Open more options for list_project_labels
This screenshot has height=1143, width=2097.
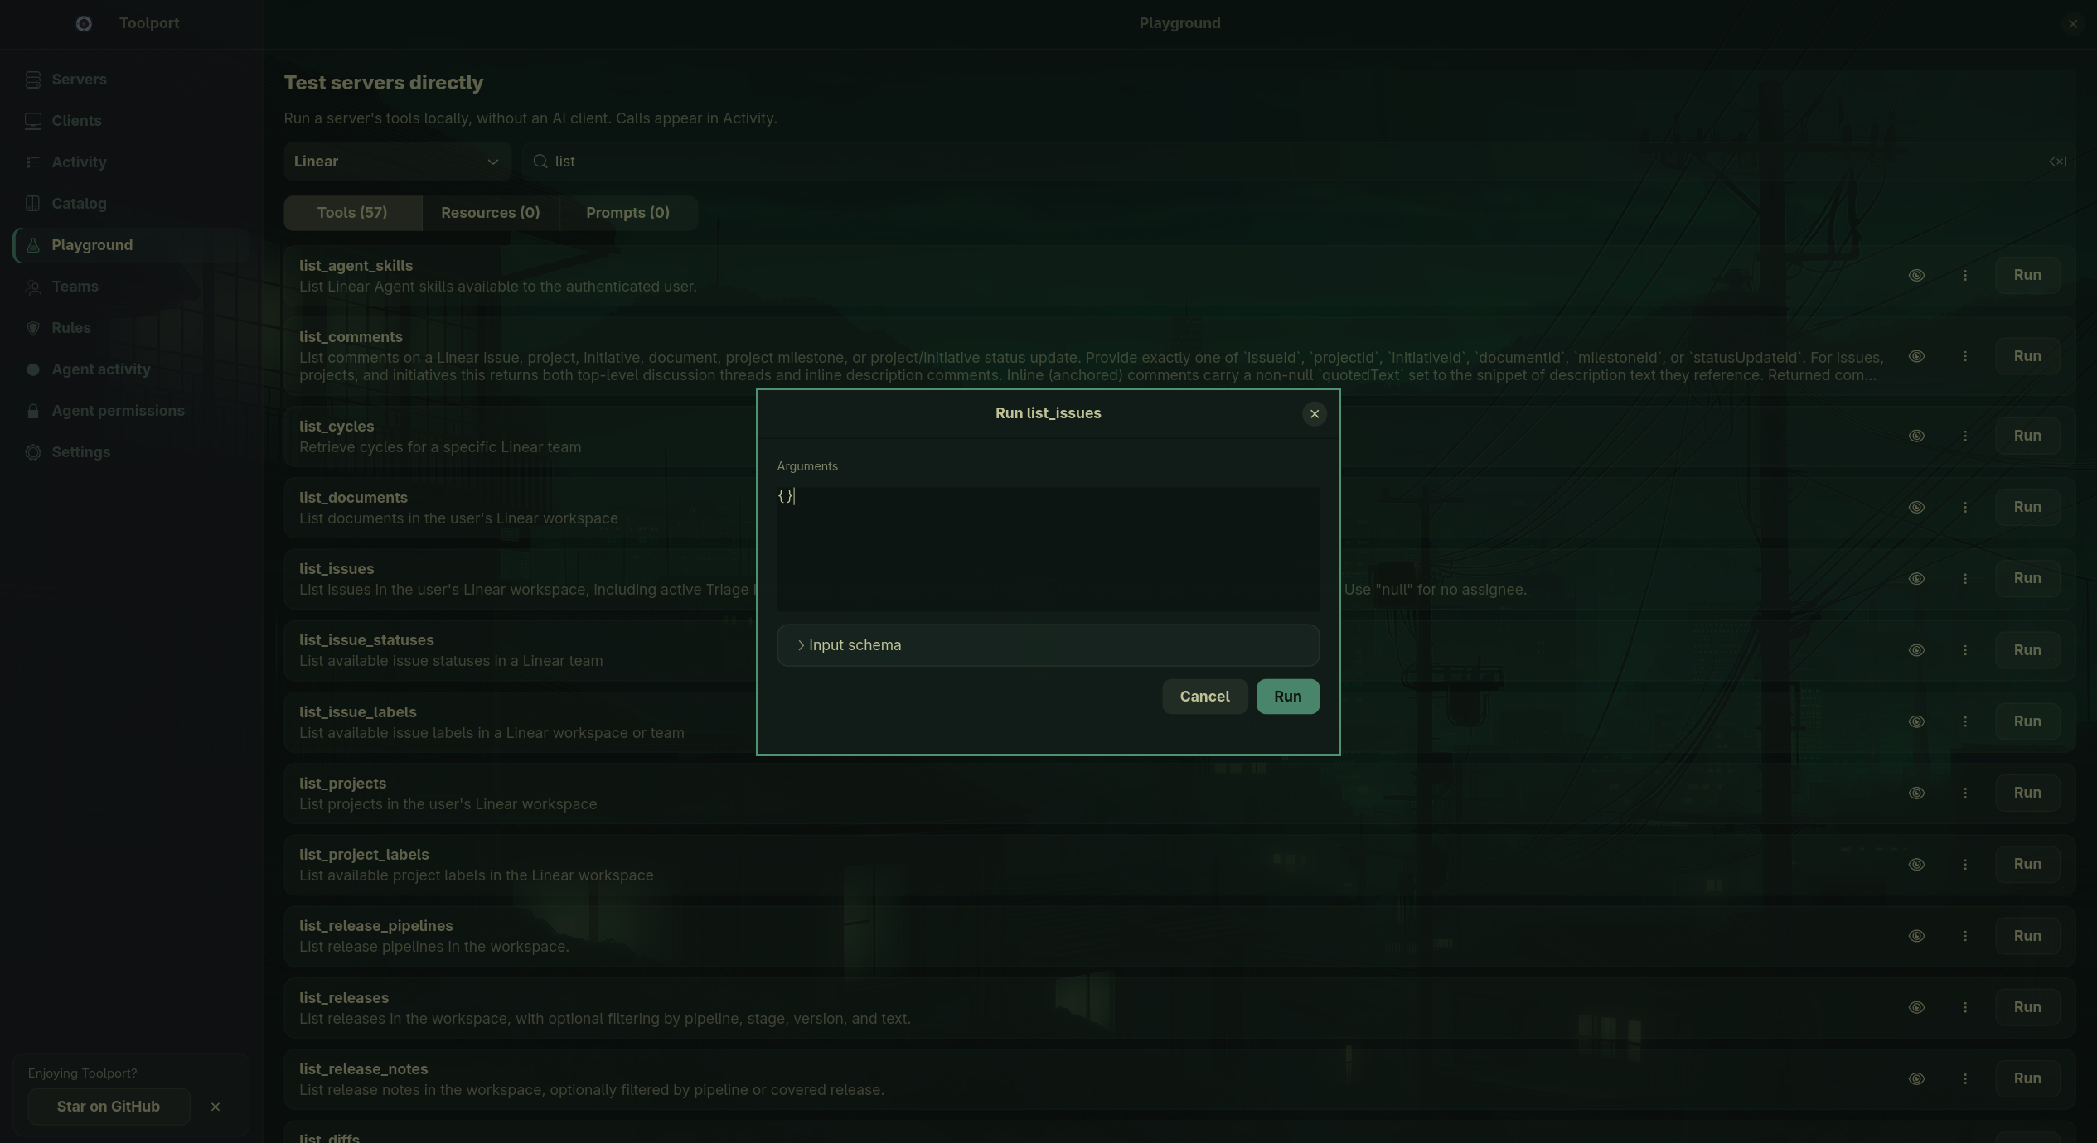click(1965, 864)
